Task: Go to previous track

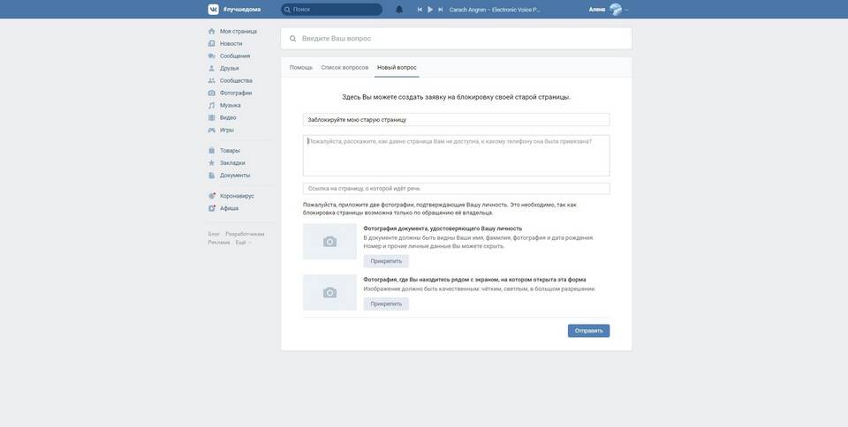Action: point(420,10)
